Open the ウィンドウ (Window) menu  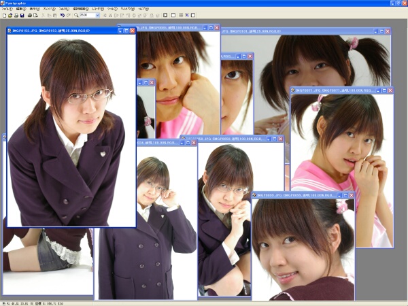click(x=128, y=9)
